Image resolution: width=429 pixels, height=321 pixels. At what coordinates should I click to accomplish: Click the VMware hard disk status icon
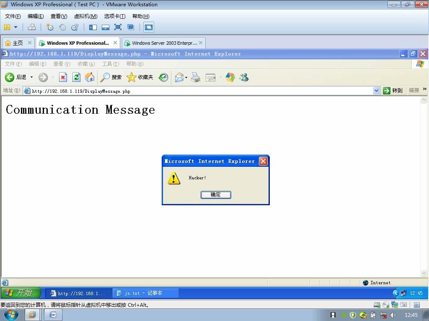377,305
